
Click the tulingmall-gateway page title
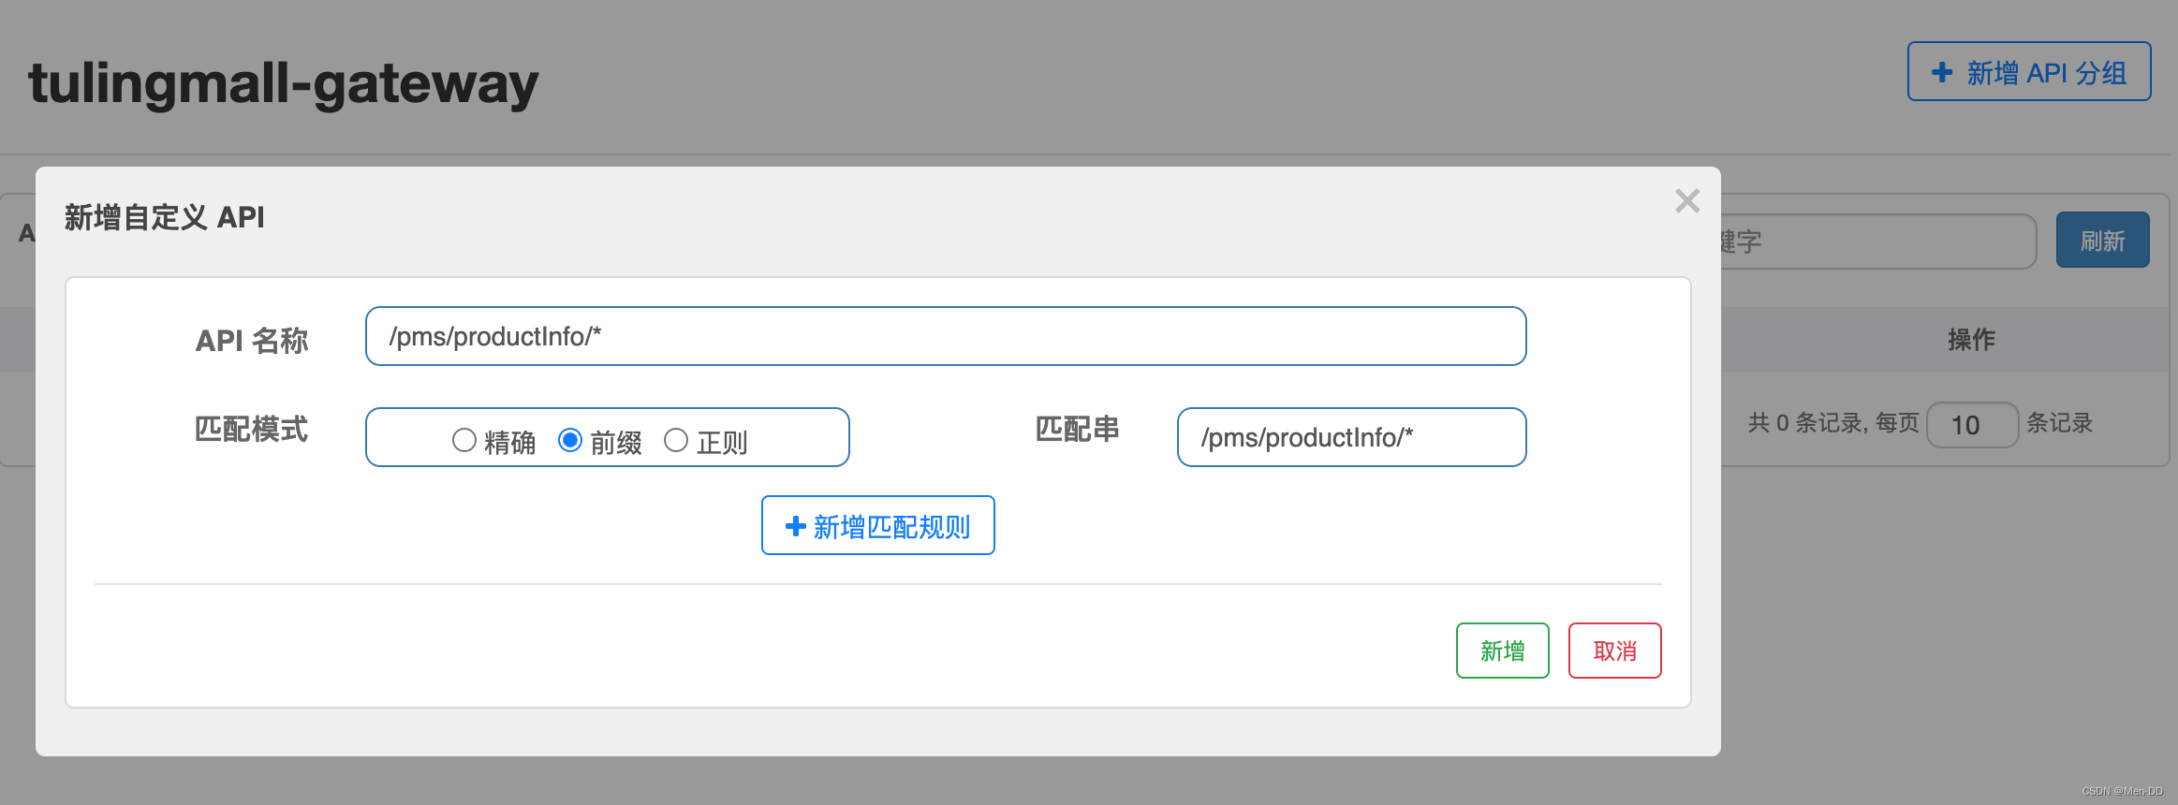click(284, 84)
